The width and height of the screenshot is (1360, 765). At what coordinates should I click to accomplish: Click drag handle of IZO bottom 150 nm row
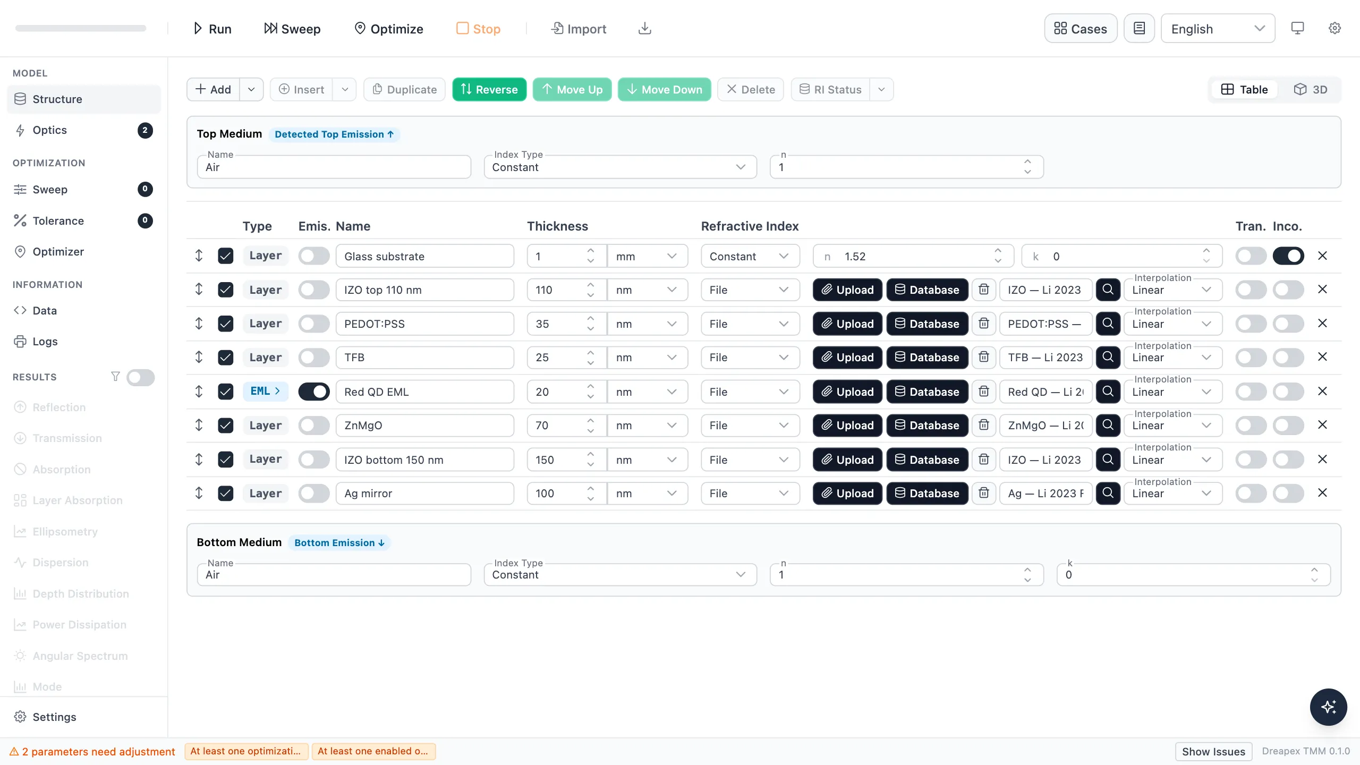199,460
